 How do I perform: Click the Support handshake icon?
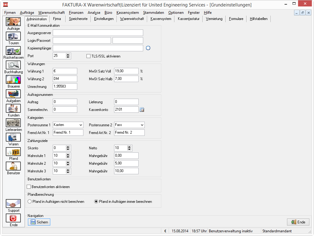pos(13,203)
